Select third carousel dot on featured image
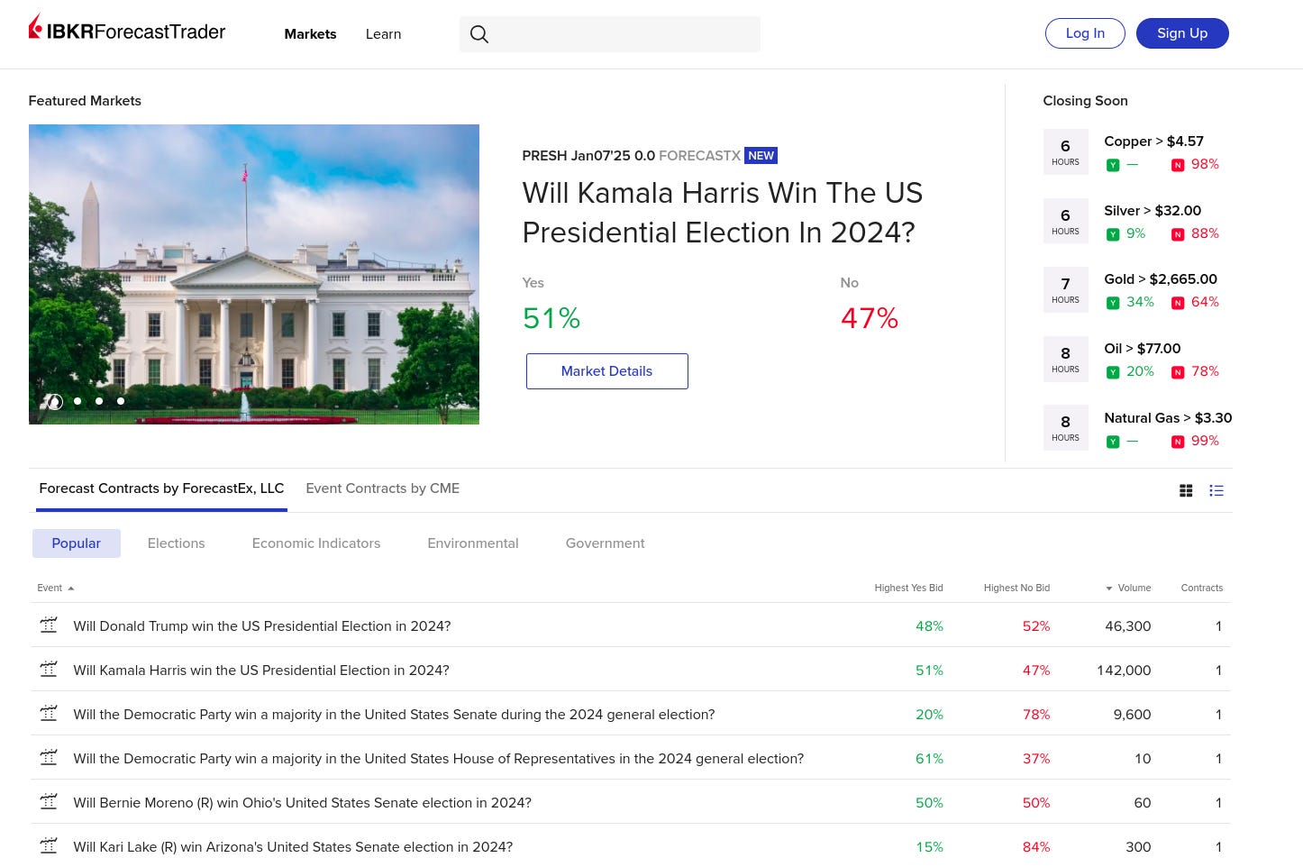The width and height of the screenshot is (1303, 867). coord(99,401)
